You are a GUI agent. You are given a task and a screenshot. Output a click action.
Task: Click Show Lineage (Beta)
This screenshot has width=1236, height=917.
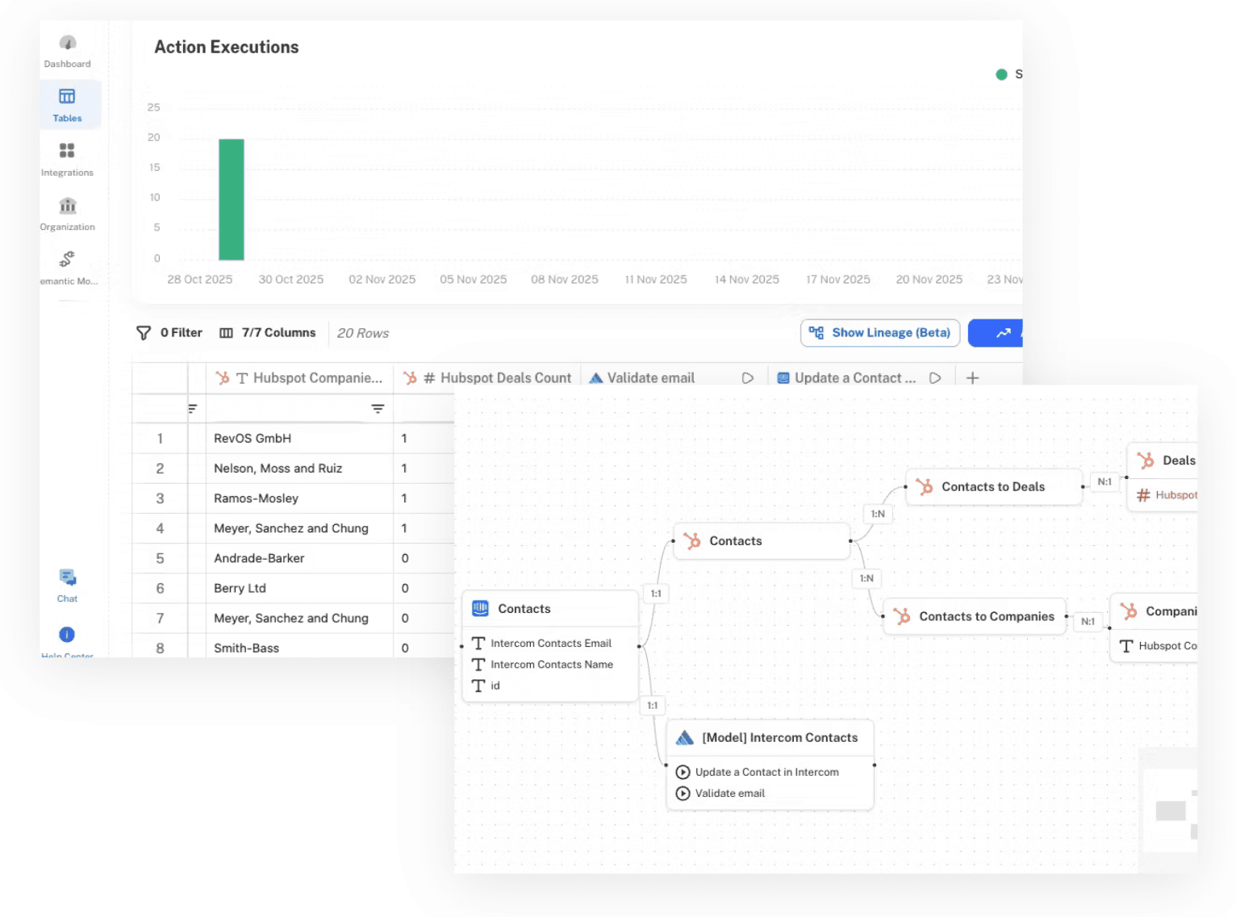click(x=879, y=332)
